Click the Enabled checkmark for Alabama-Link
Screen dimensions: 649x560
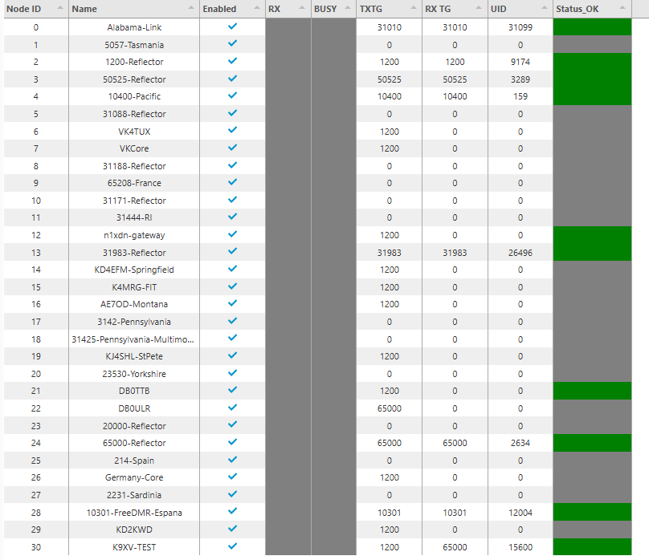click(232, 27)
